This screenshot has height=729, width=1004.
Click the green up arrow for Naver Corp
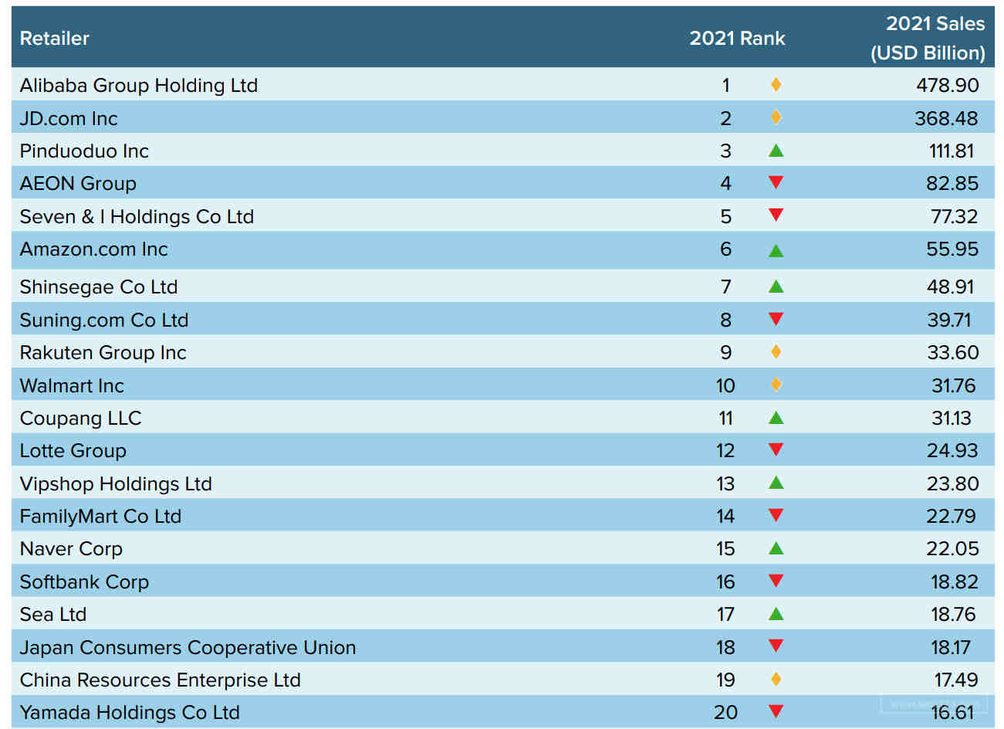point(776,548)
